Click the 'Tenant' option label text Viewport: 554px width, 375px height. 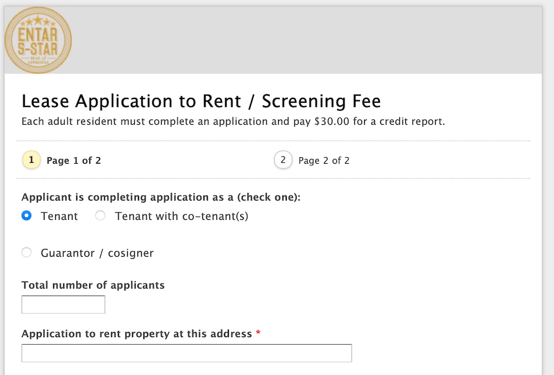point(59,216)
